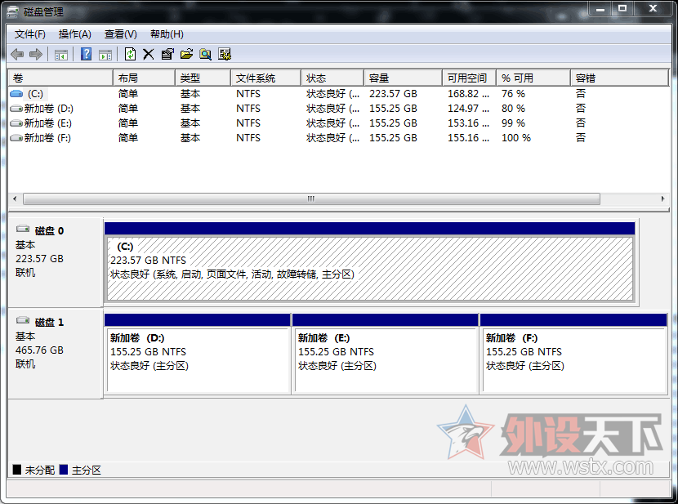Click the Delete X icon in toolbar
Image resolution: width=678 pixels, height=504 pixels.
click(x=149, y=54)
